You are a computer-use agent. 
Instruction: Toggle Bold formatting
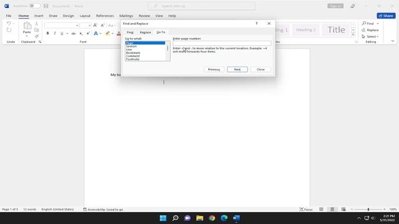pyautogui.click(x=47, y=33)
